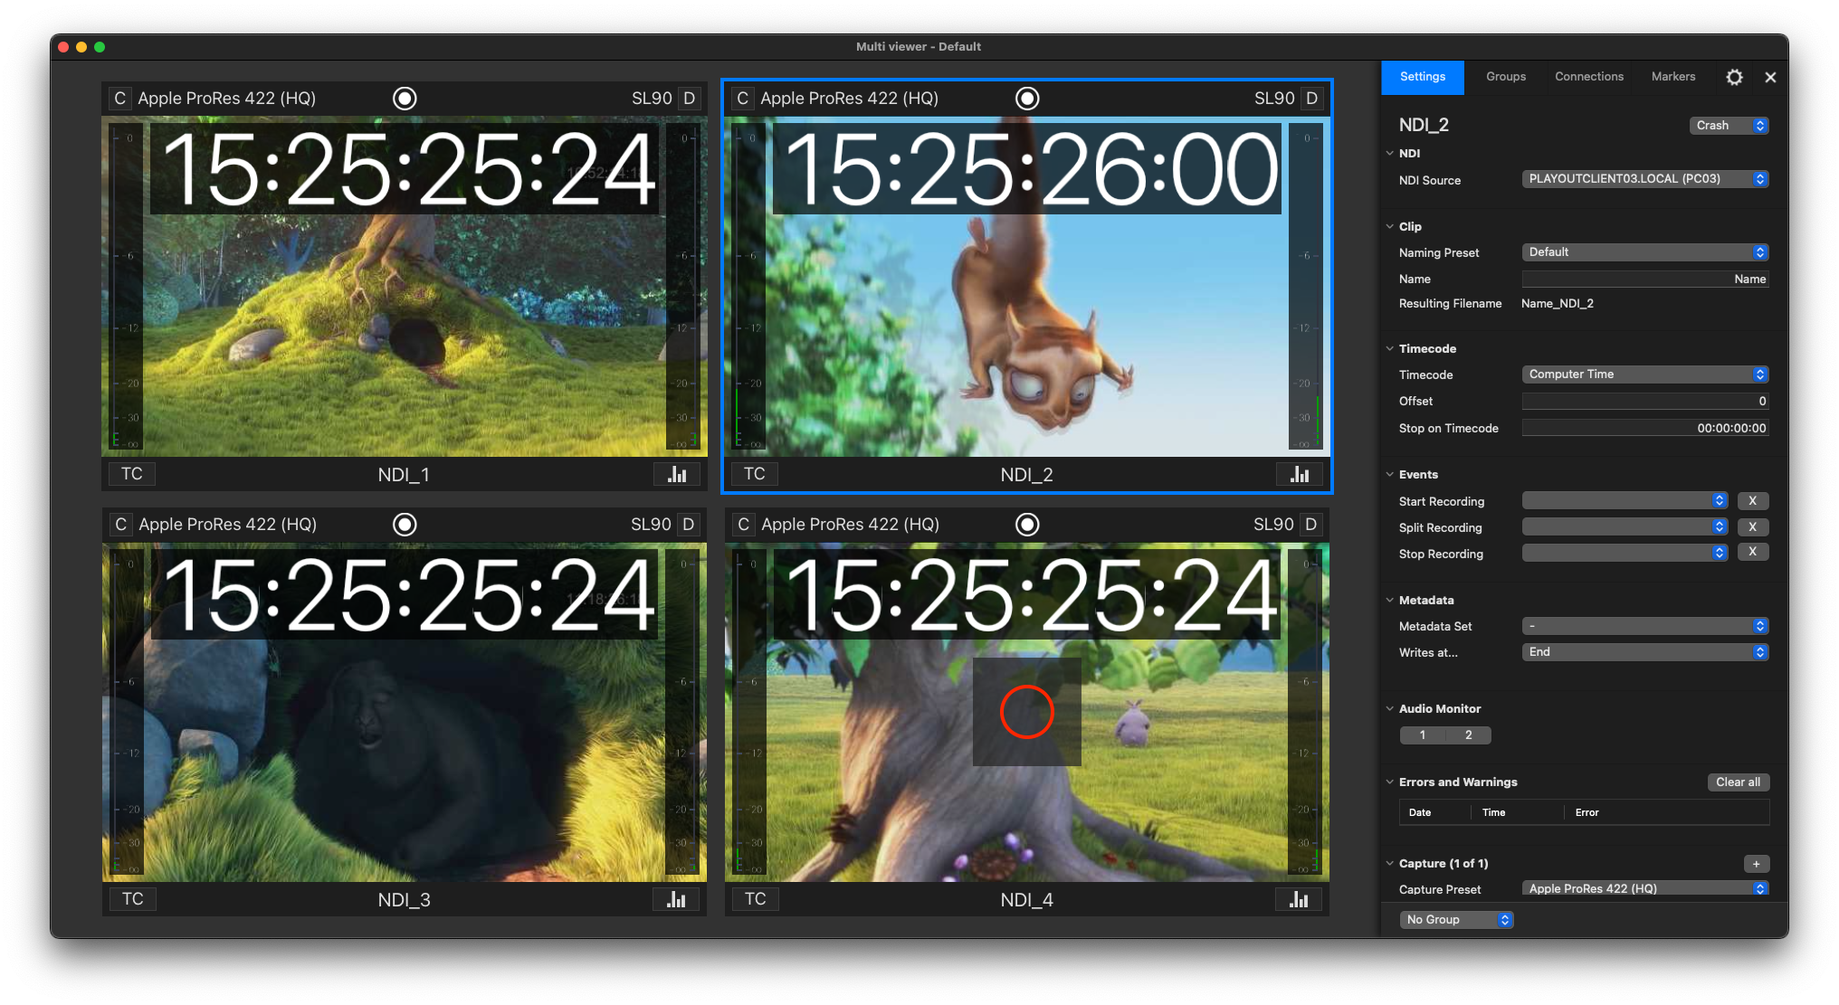
Task: Toggle the TC button under NDI_1
Action: 132,474
